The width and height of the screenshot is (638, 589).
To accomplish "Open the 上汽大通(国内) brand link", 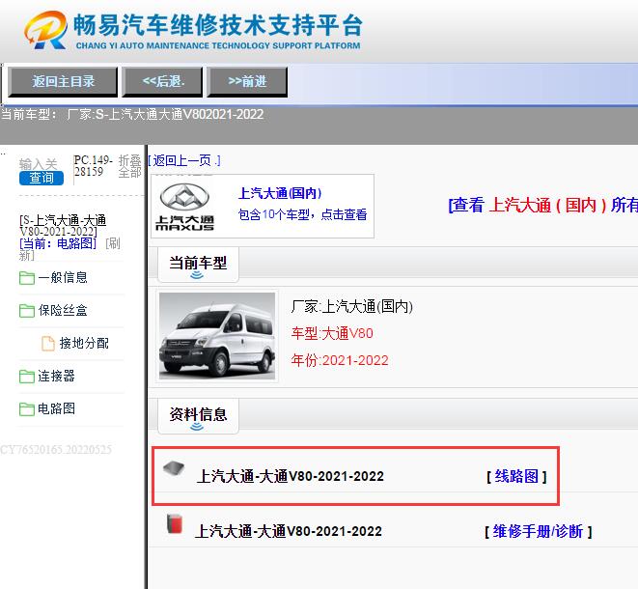I will (x=280, y=193).
